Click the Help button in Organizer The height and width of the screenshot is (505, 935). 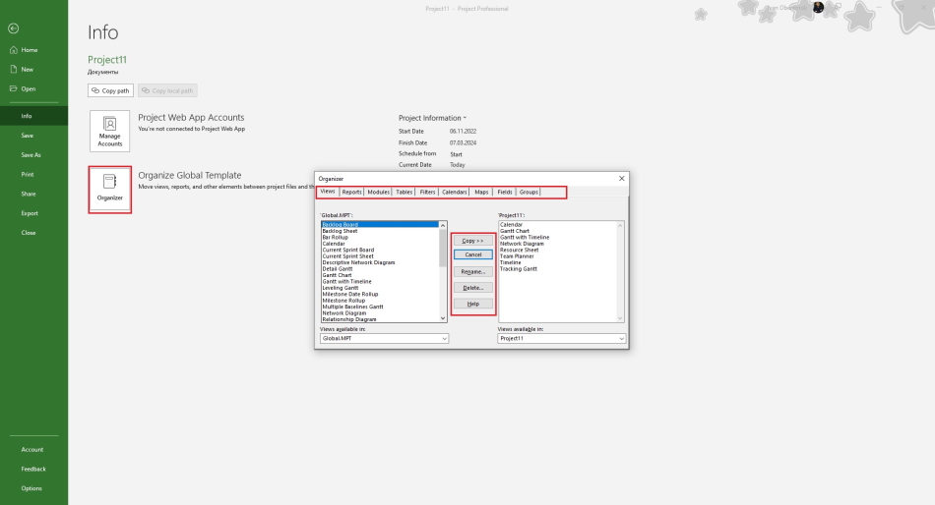[472, 304]
